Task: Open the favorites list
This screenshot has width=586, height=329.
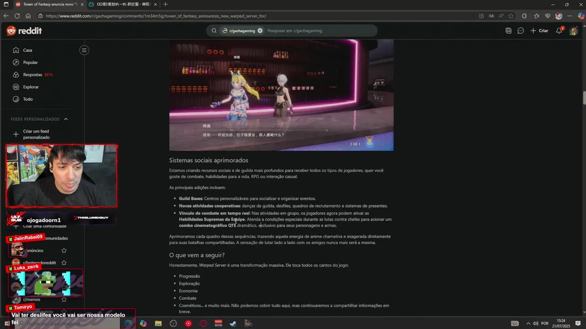Action: click(x=537, y=16)
